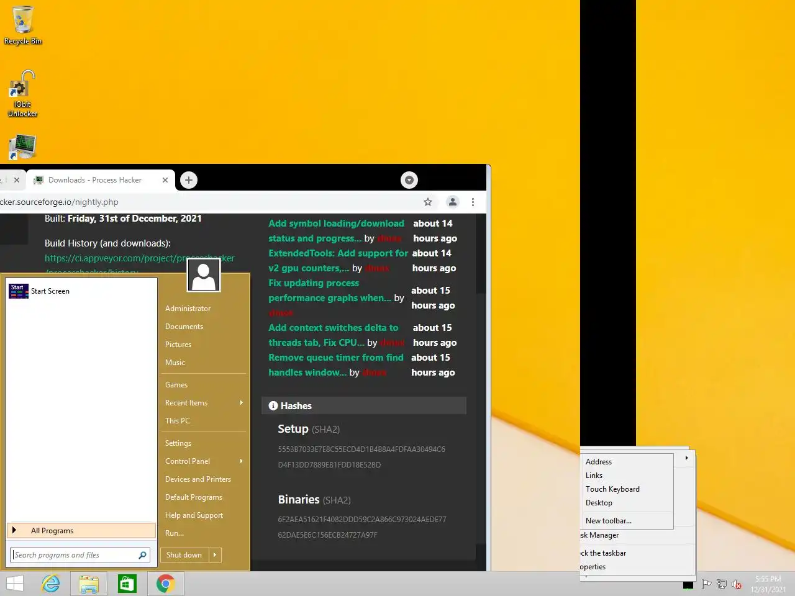The height and width of the screenshot is (596, 795).
Task: Click the Process Hacker tab favicon
Action: (x=39, y=180)
